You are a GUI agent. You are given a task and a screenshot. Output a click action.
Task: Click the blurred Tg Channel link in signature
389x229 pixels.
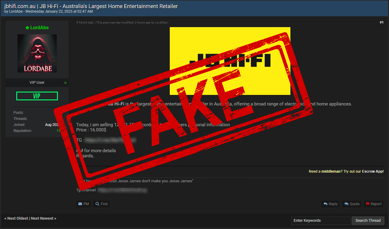click(123, 190)
